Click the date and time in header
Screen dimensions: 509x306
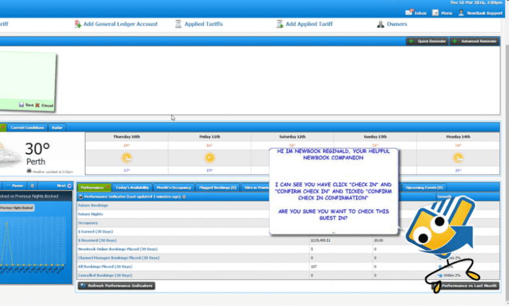pos(476,3)
